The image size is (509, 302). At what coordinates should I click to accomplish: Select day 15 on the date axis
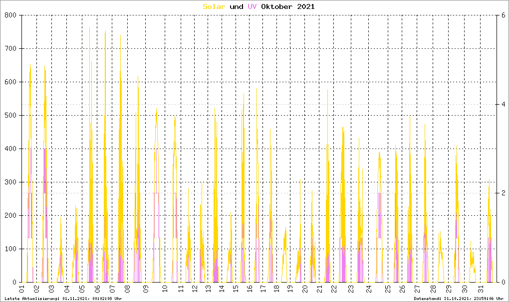[237, 289]
